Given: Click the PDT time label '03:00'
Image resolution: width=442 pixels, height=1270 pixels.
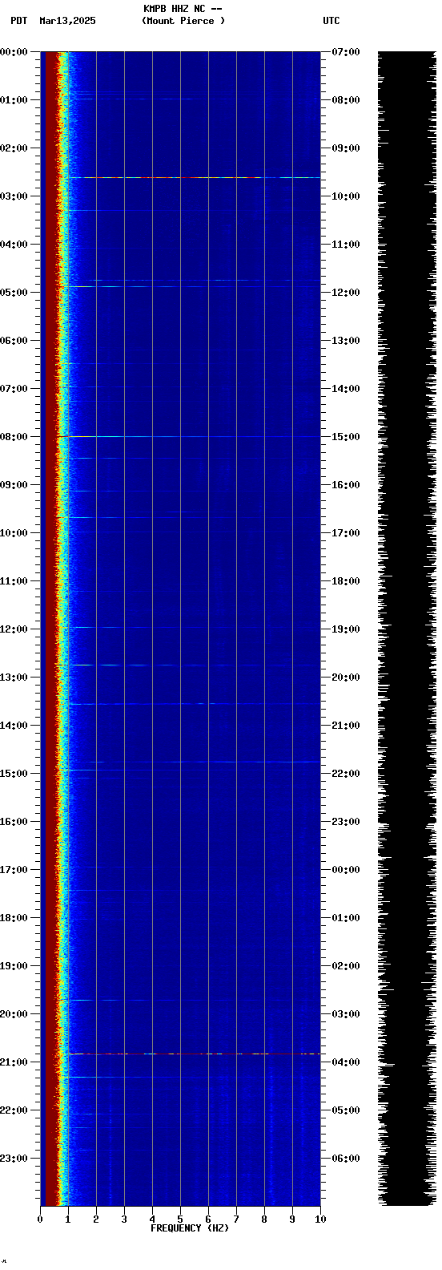Looking at the screenshot, I should coord(14,196).
